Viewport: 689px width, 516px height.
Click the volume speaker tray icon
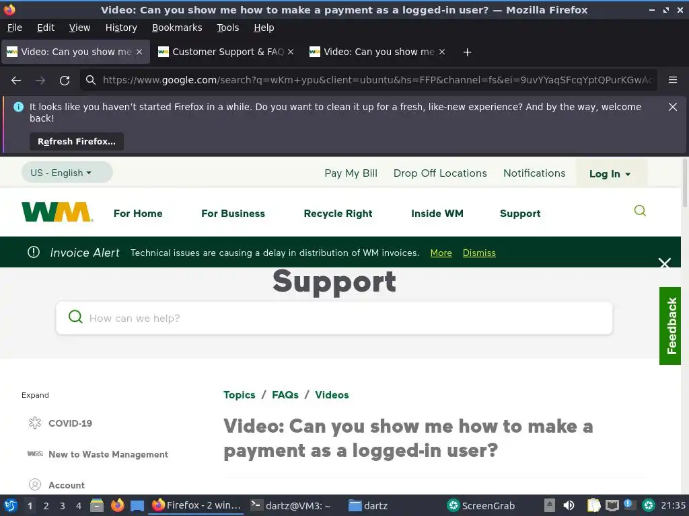tap(569, 505)
